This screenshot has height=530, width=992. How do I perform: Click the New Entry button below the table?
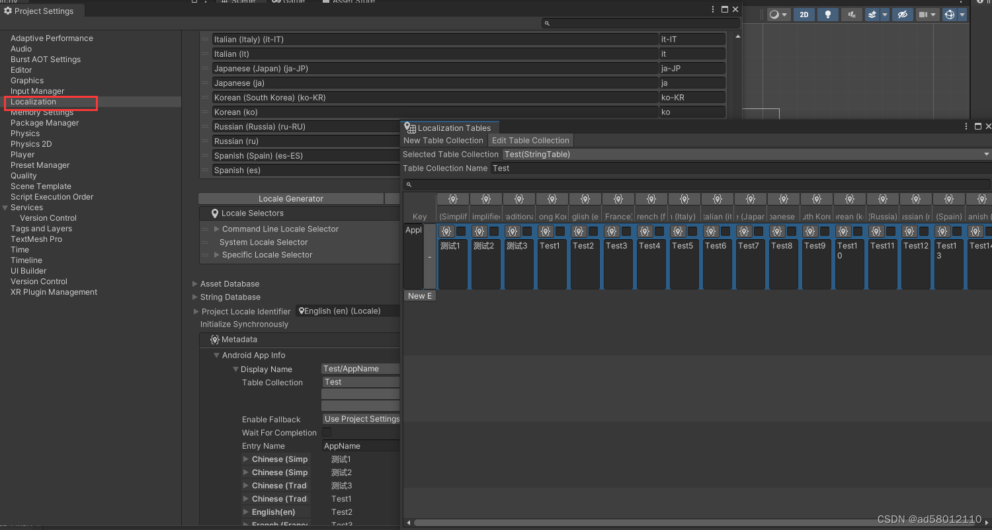coord(420,295)
